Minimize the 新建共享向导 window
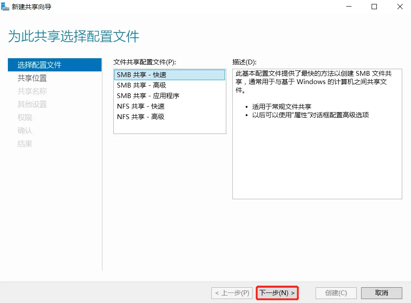The width and height of the screenshot is (411, 303). pyautogui.click(x=348, y=7)
